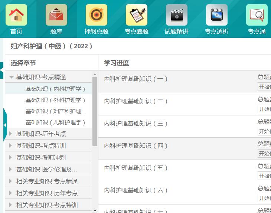Open 内科护理基础知识（三）row title
Viewport: 271px width, 213px height.
(x=135, y=124)
